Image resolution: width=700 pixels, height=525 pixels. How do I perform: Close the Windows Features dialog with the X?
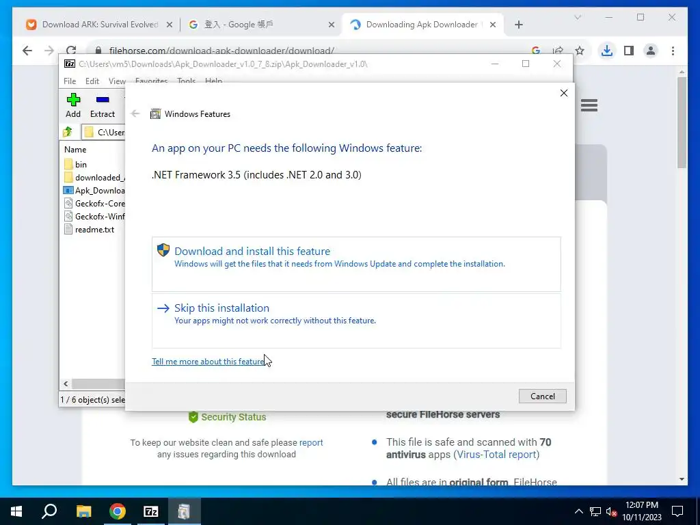coord(564,93)
